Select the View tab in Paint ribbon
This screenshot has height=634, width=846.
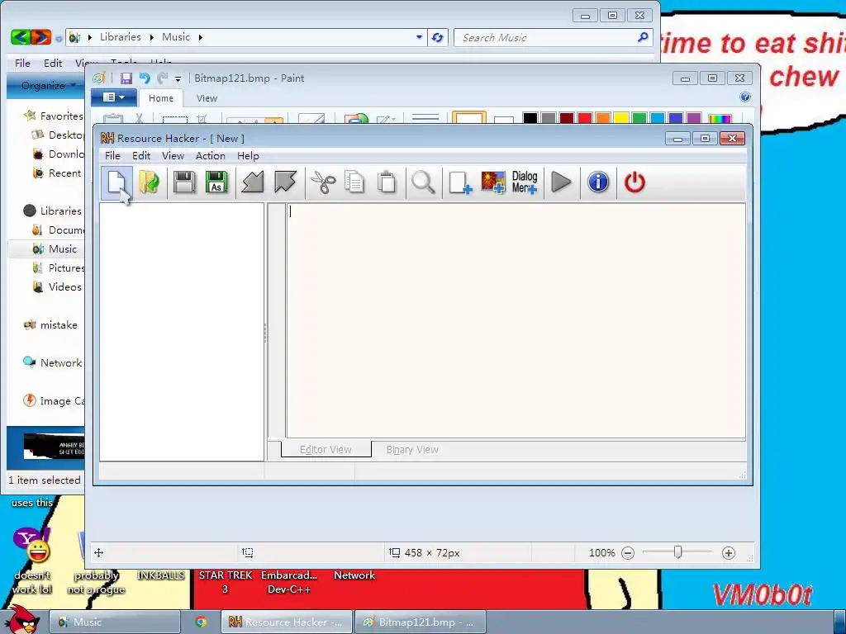(x=207, y=98)
